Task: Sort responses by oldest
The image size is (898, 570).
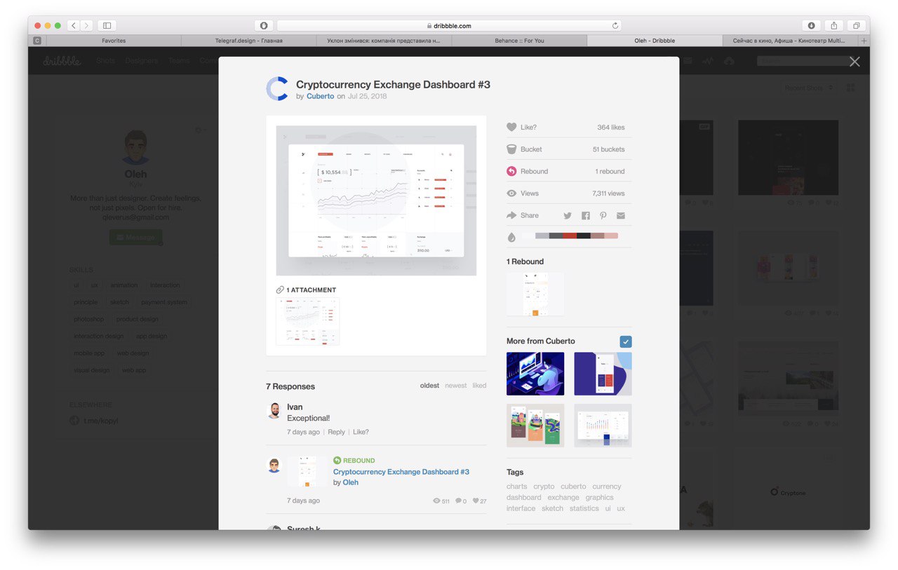Action: click(429, 386)
